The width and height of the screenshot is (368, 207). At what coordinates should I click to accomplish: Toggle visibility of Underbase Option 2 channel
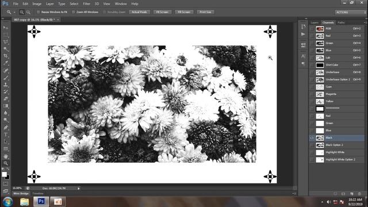(312, 79)
